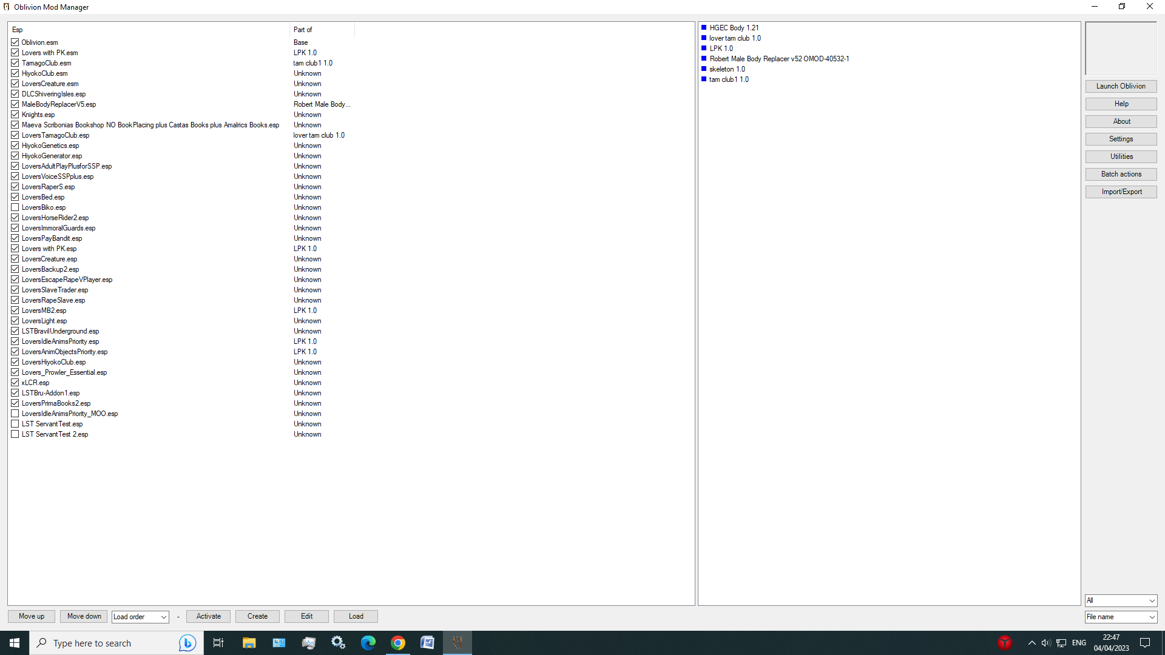Image resolution: width=1165 pixels, height=655 pixels.
Task: Open the notification center
Action: tap(1145, 643)
